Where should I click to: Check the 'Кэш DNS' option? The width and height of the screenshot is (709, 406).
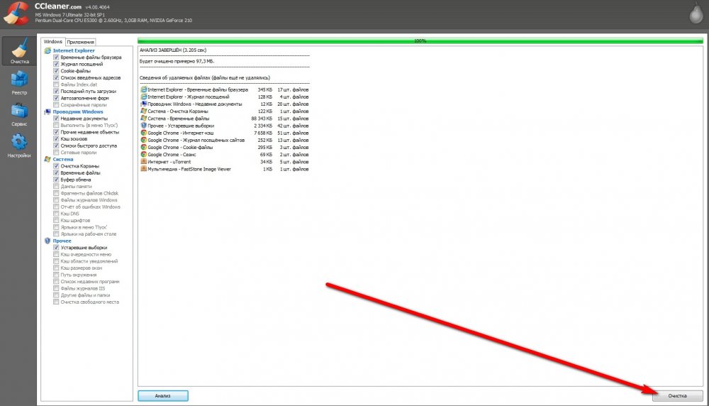pyautogui.click(x=56, y=214)
